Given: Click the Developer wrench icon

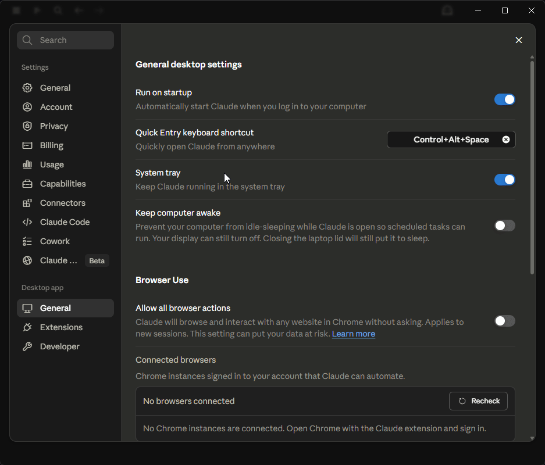Looking at the screenshot, I should [27, 346].
